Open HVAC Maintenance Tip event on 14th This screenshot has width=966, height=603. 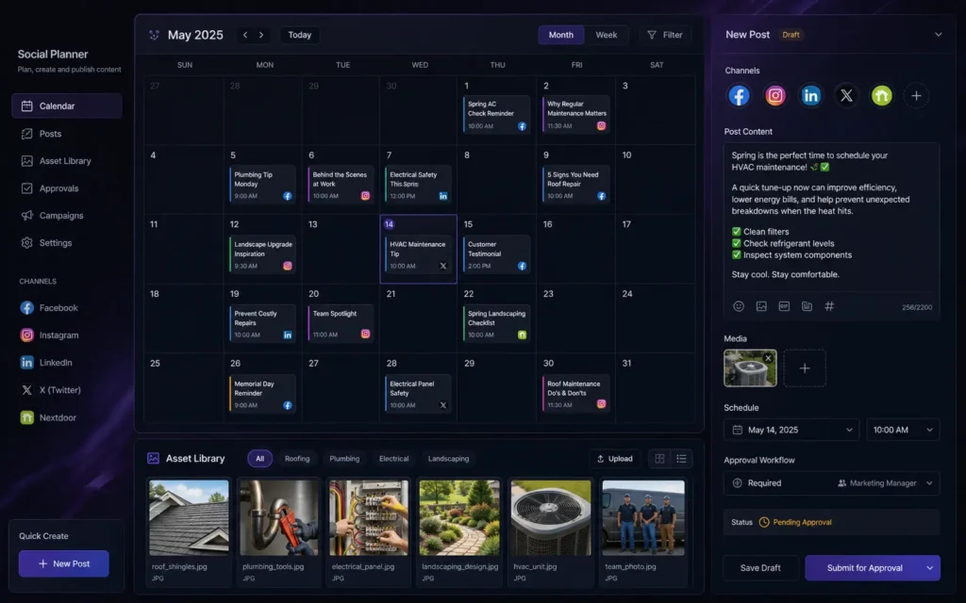[x=418, y=254]
